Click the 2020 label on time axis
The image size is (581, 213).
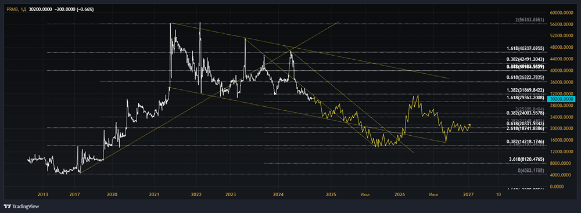112,194
